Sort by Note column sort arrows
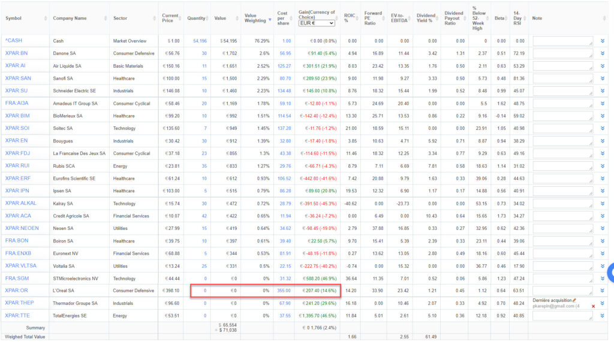The height and width of the screenshot is (342, 614). (x=605, y=19)
